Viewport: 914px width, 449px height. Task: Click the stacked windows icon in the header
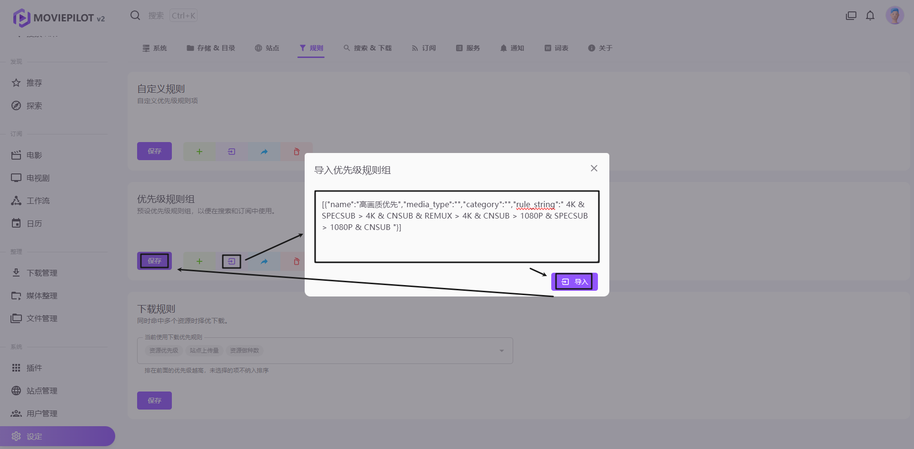pos(851,16)
